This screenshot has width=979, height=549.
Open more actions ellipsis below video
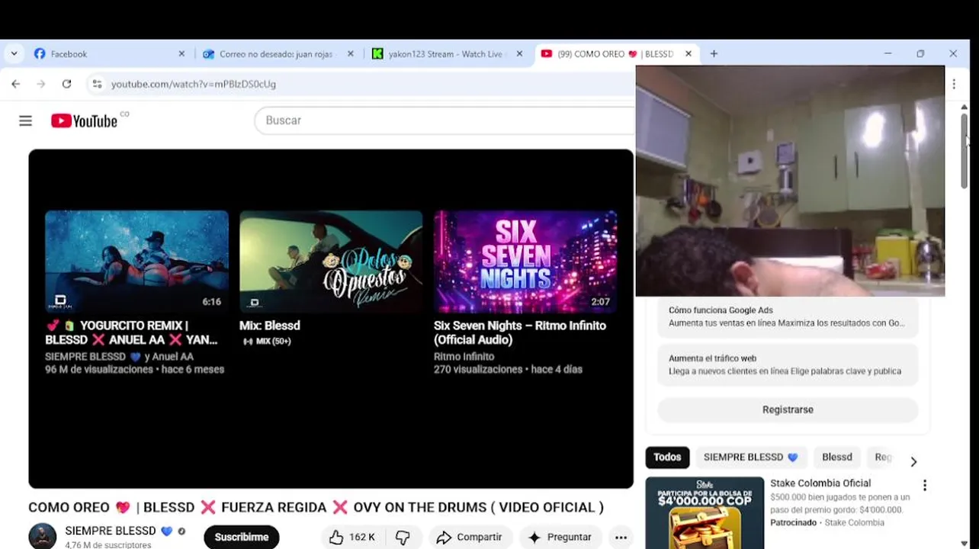tap(621, 537)
